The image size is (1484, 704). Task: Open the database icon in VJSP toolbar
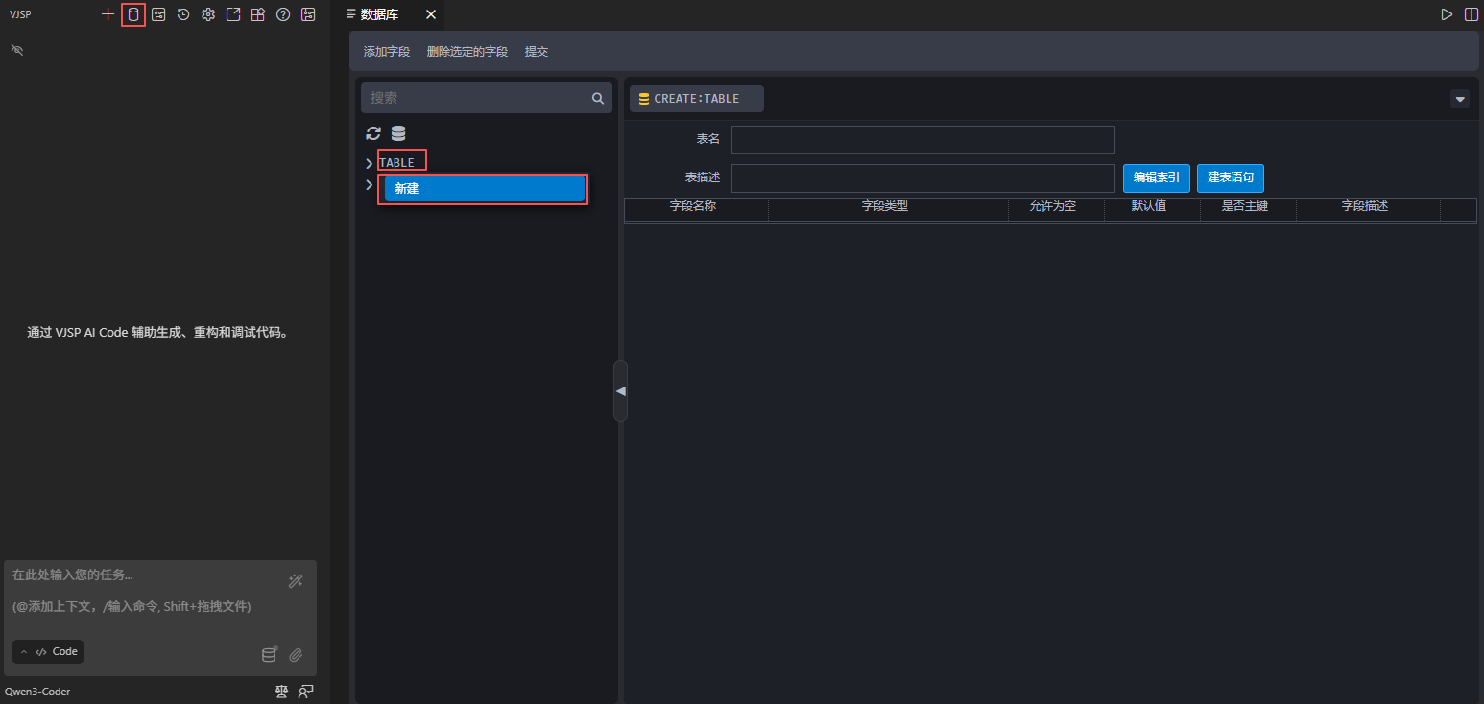tap(133, 14)
